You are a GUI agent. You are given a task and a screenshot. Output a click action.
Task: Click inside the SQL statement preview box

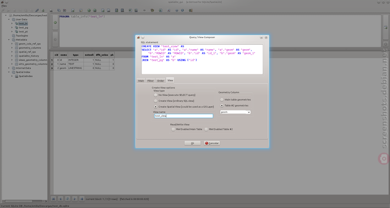coord(202,59)
